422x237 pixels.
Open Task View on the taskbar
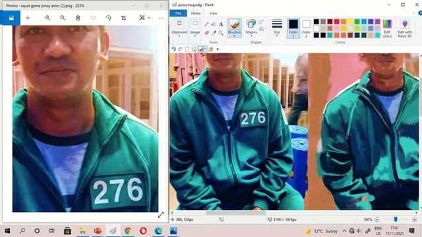pyautogui.click(x=51, y=231)
